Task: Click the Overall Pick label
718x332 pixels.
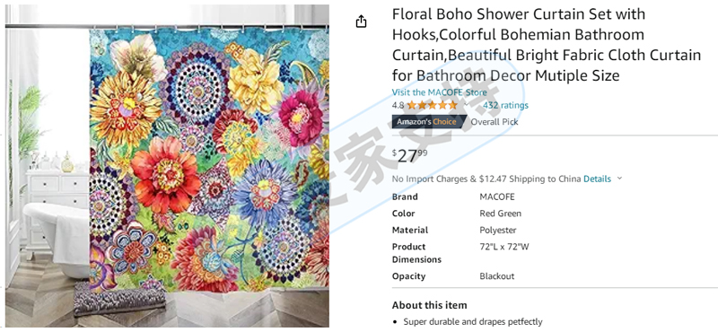Action: pyautogui.click(x=495, y=122)
